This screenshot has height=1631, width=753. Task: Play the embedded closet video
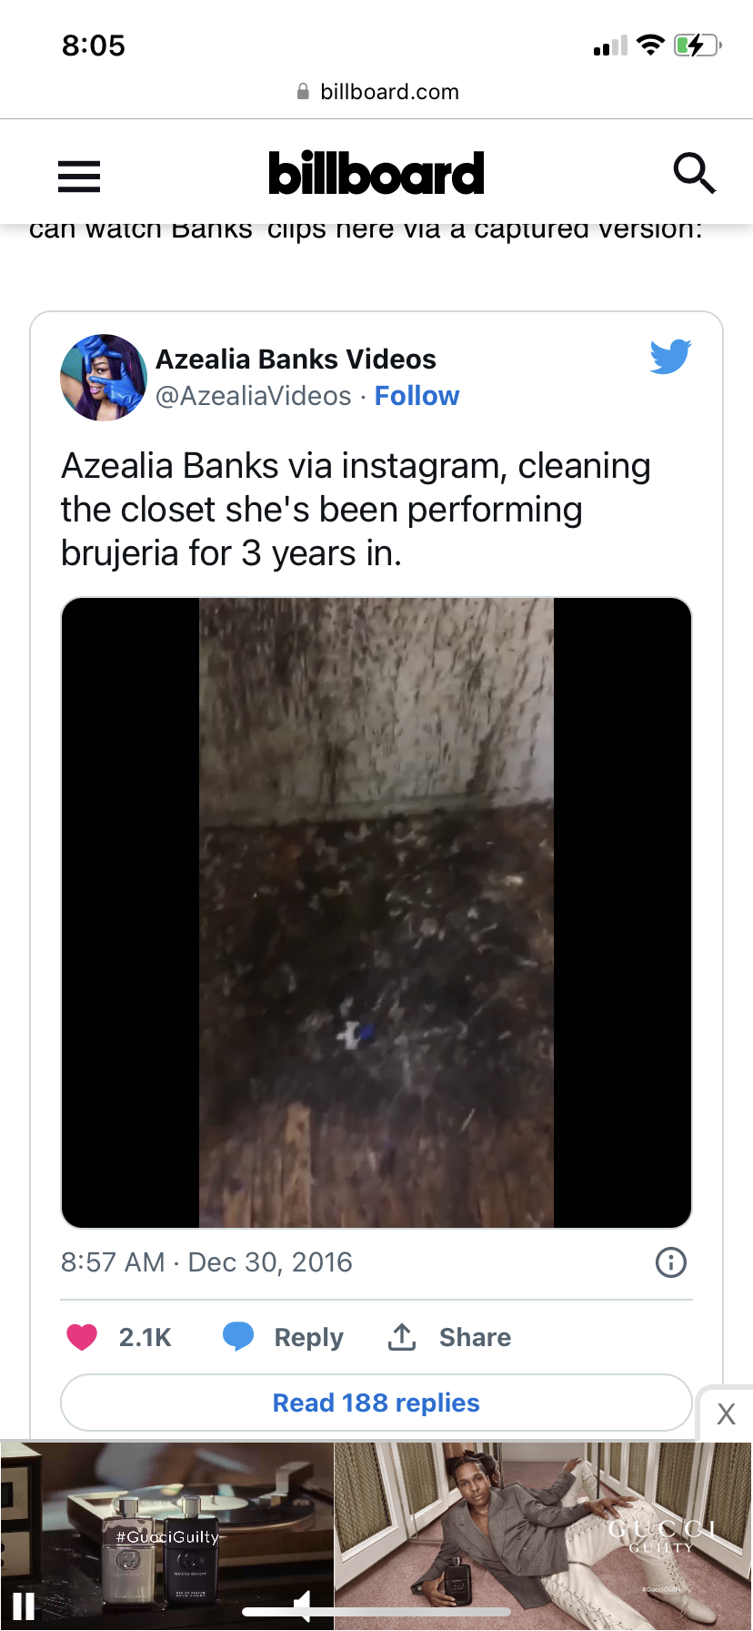point(376,913)
